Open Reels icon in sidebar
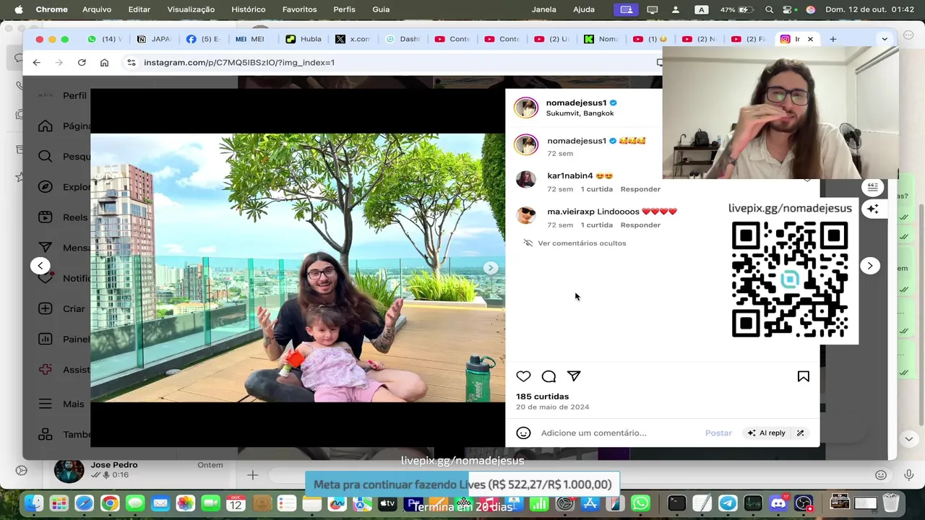Screen dimensions: 925x520 (46, 217)
